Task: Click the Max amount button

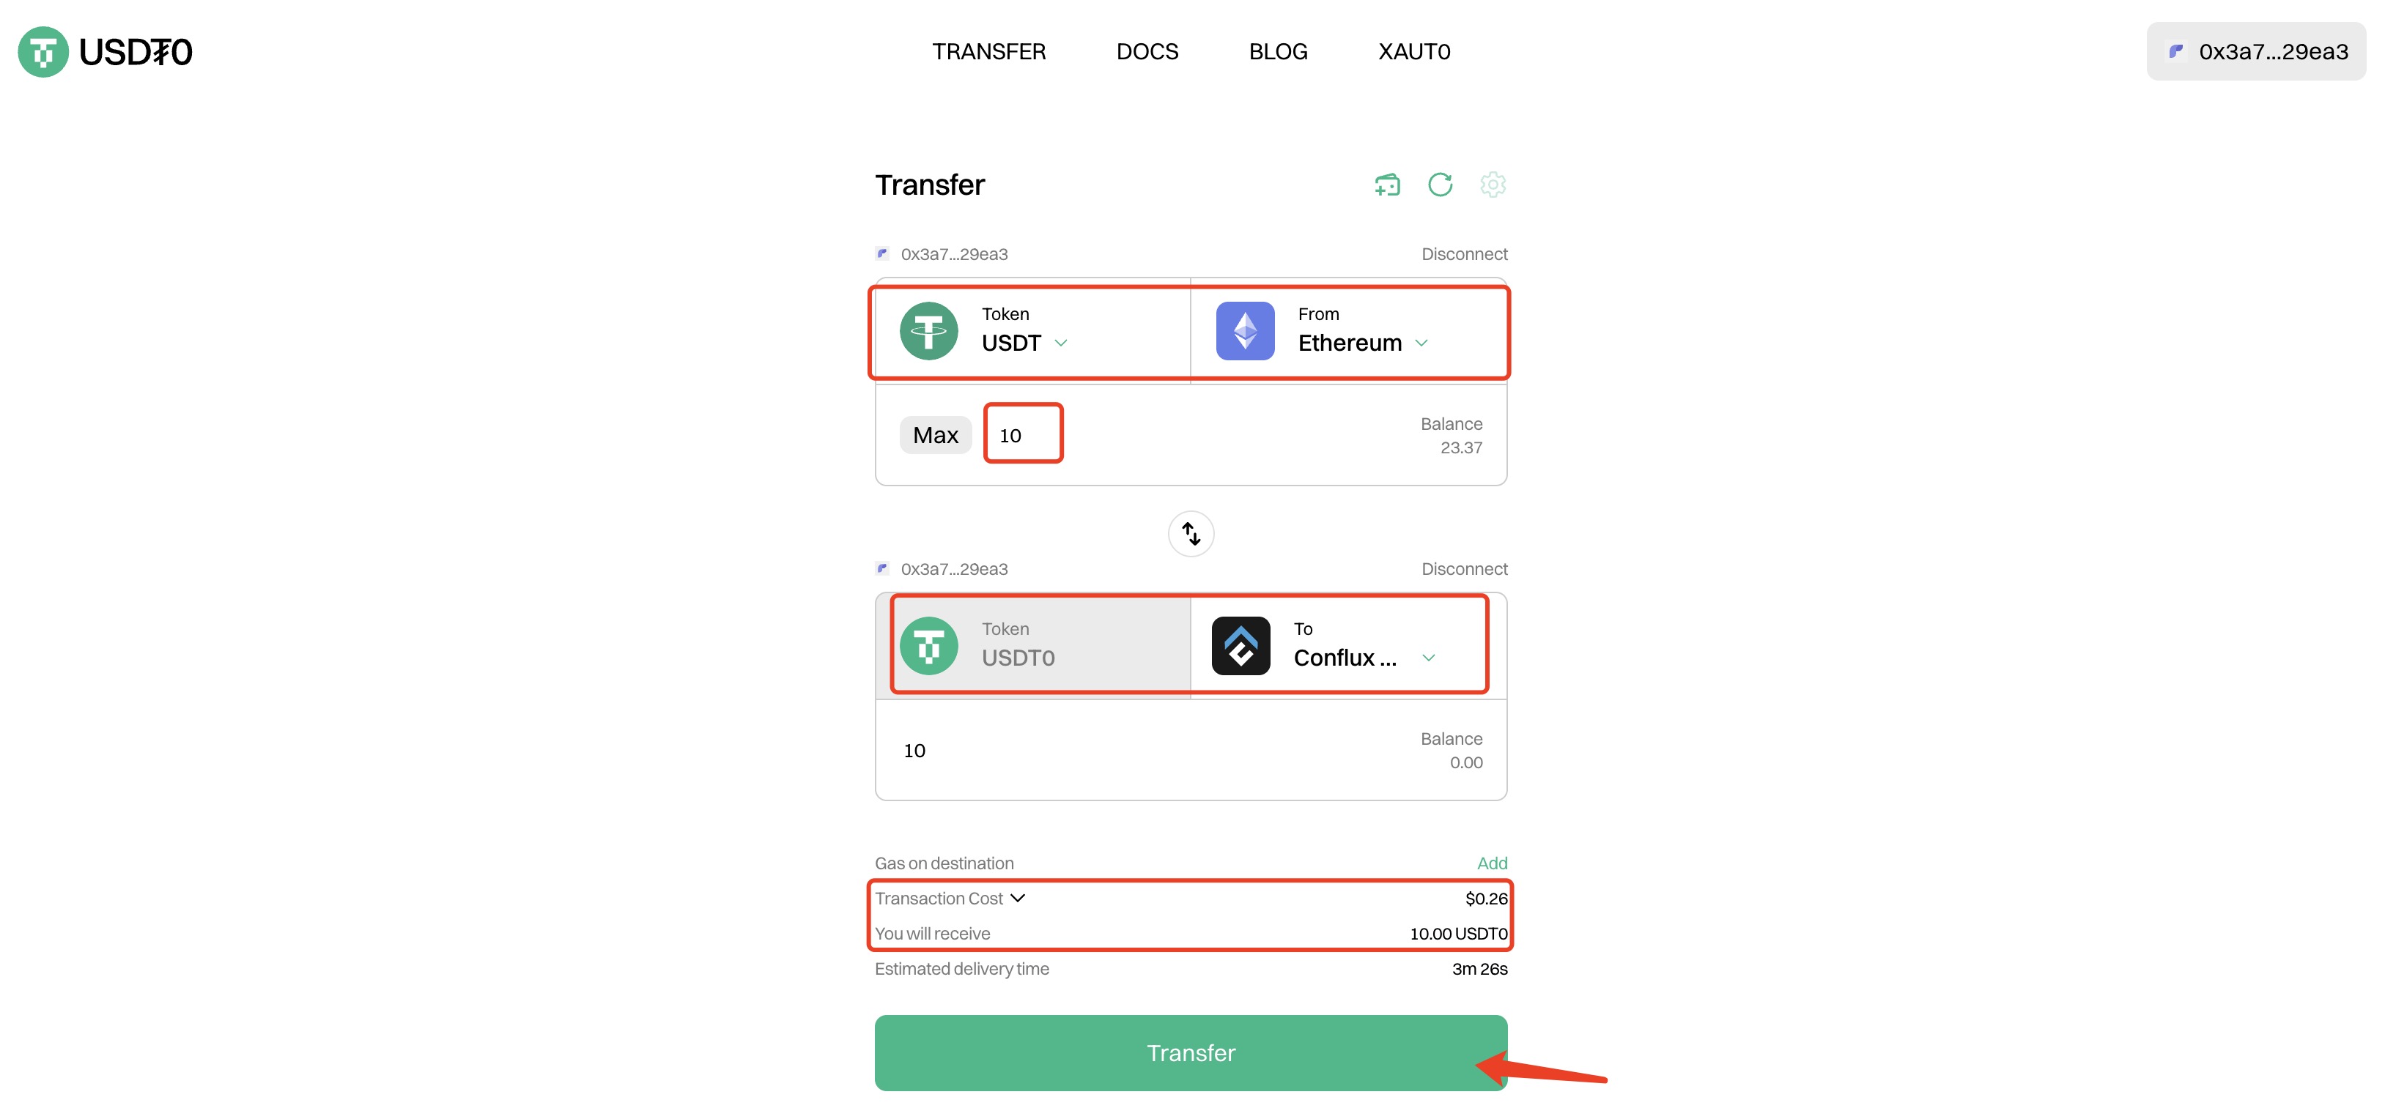Action: point(935,435)
